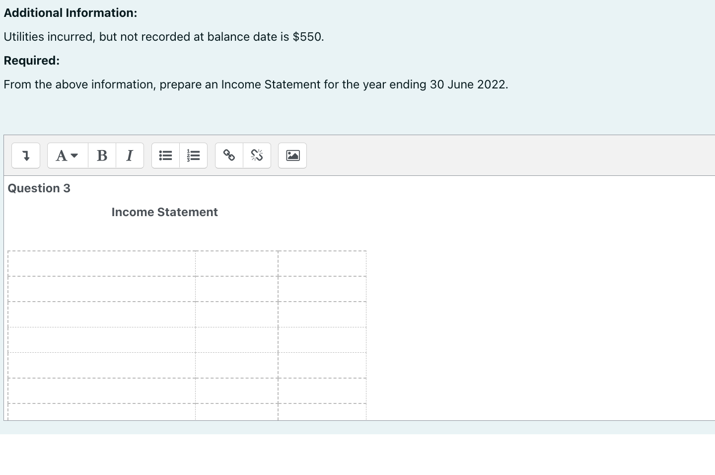Click inside the middle column second row
The height and width of the screenshot is (475, 715).
click(x=237, y=288)
